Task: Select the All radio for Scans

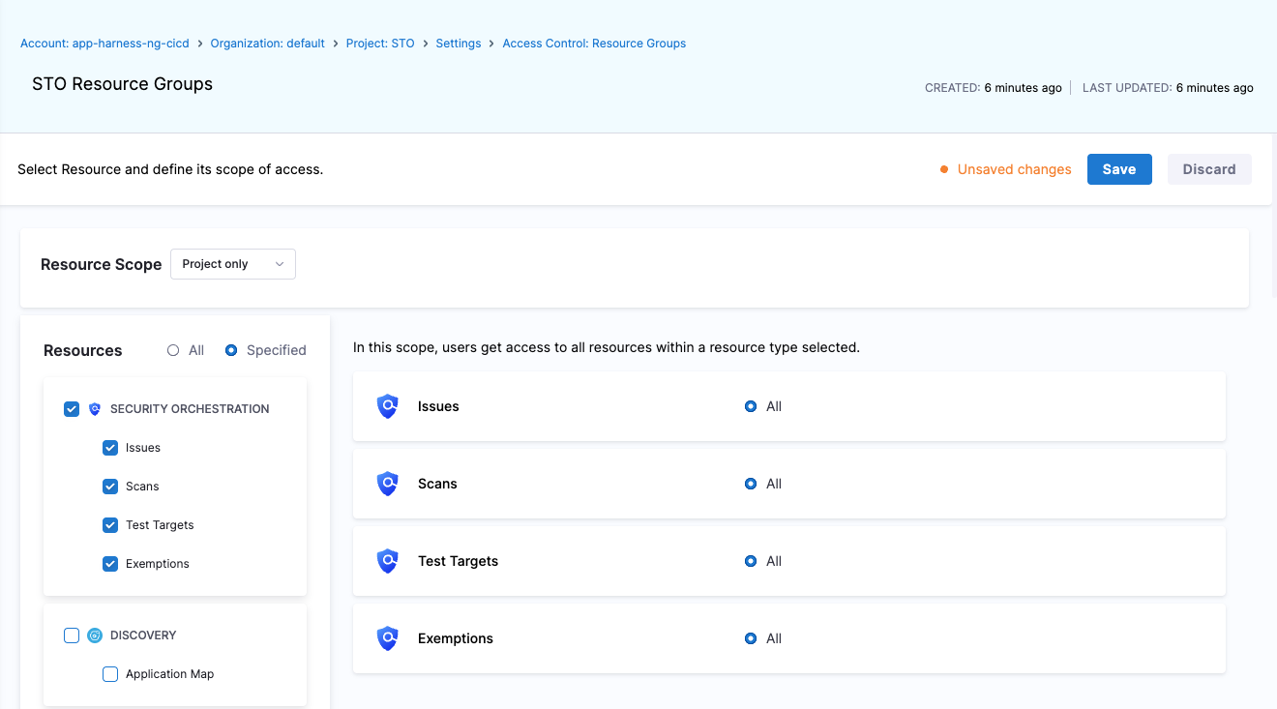Action: (751, 484)
